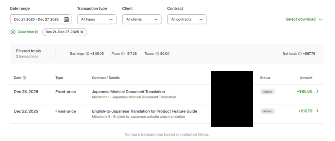Click the Net total info icon
This screenshot has height=141, width=335.
300,54
